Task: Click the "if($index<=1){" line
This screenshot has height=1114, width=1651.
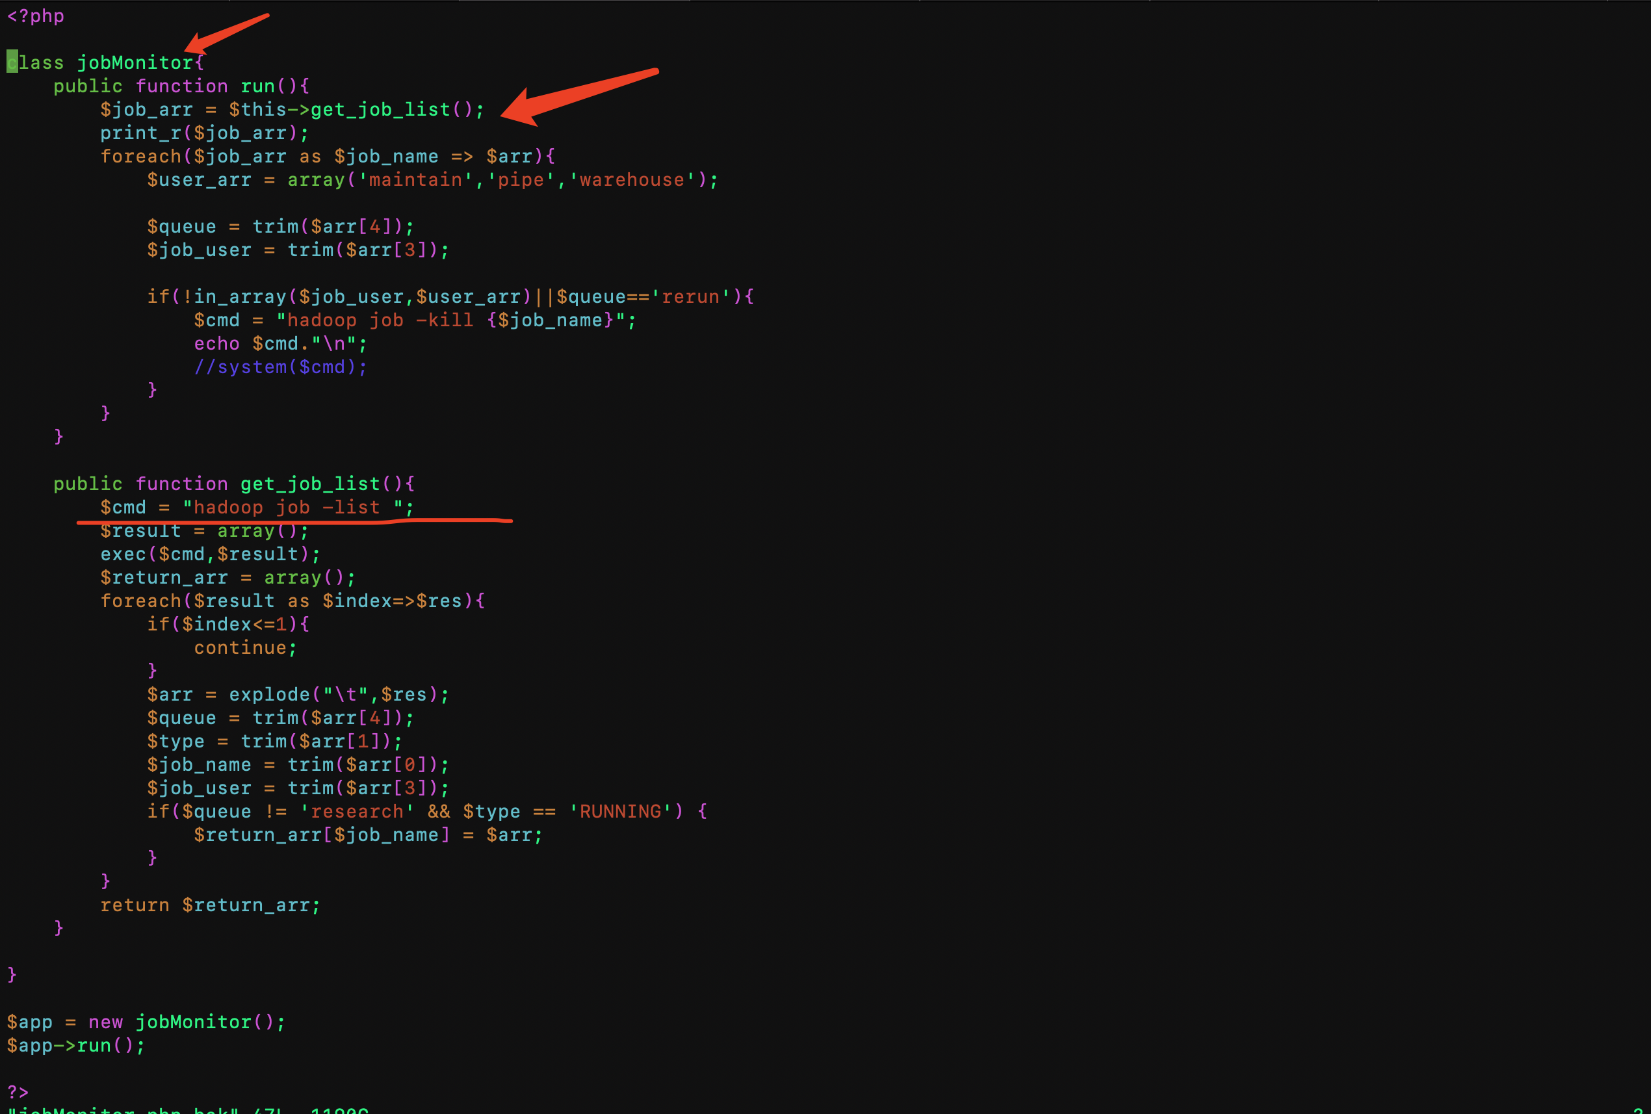Action: click(228, 625)
